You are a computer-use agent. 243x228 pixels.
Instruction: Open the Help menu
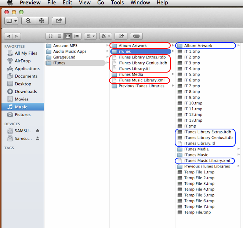162,3
